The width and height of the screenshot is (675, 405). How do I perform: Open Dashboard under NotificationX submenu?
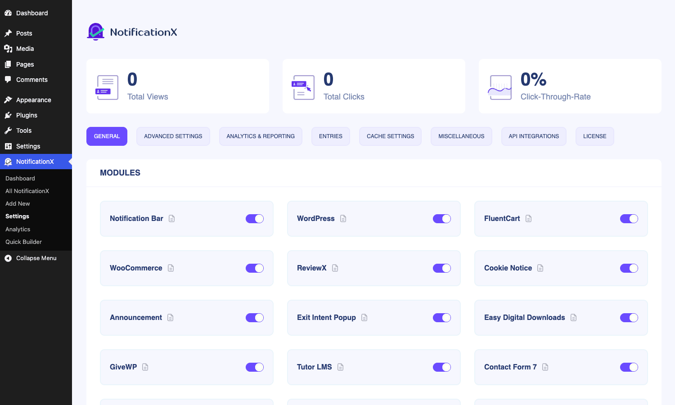[x=20, y=179]
